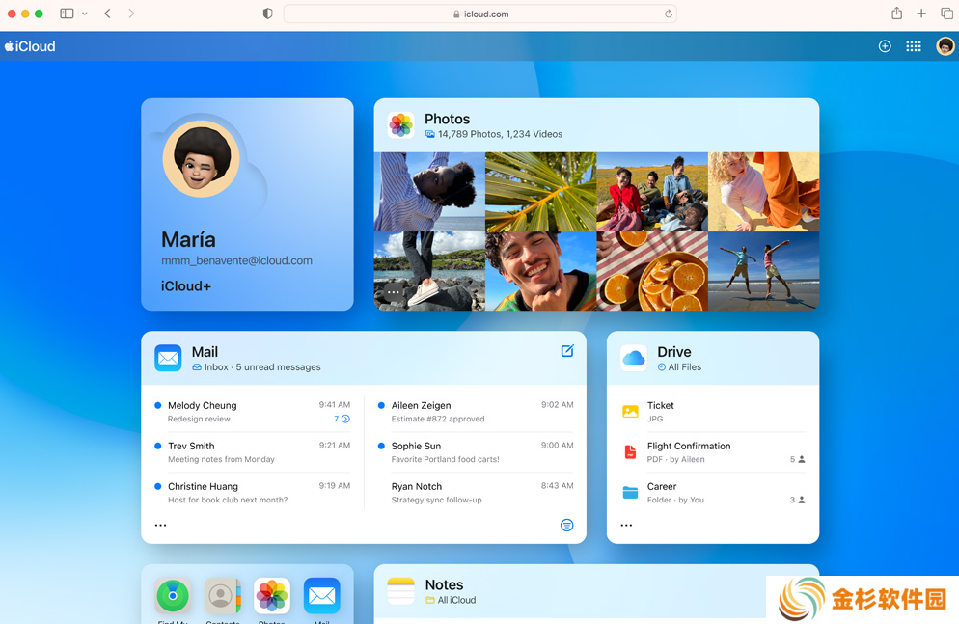The image size is (959, 624).
Task: Open Trev Smith's Meeting notes email
Action: coord(253,452)
